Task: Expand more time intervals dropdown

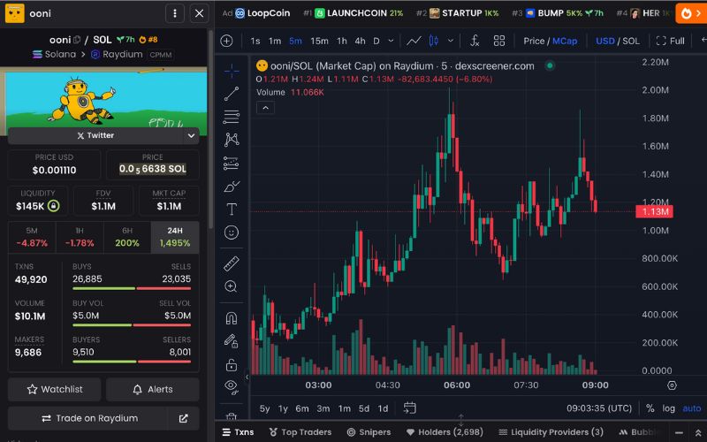Action: tap(391, 41)
